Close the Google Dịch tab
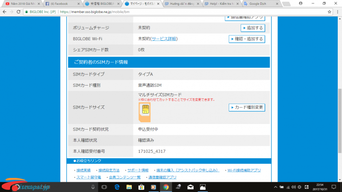 277,4
